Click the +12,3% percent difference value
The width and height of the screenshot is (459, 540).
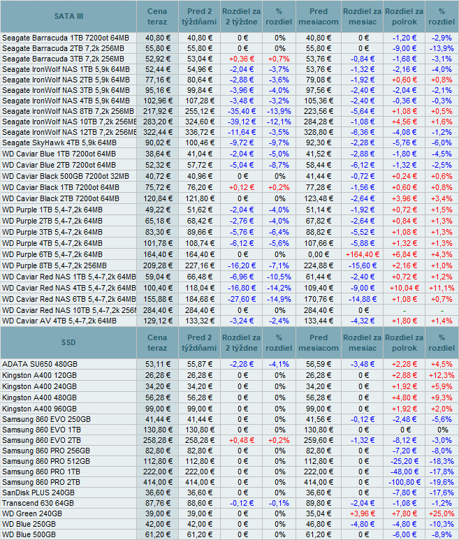pos(442,375)
